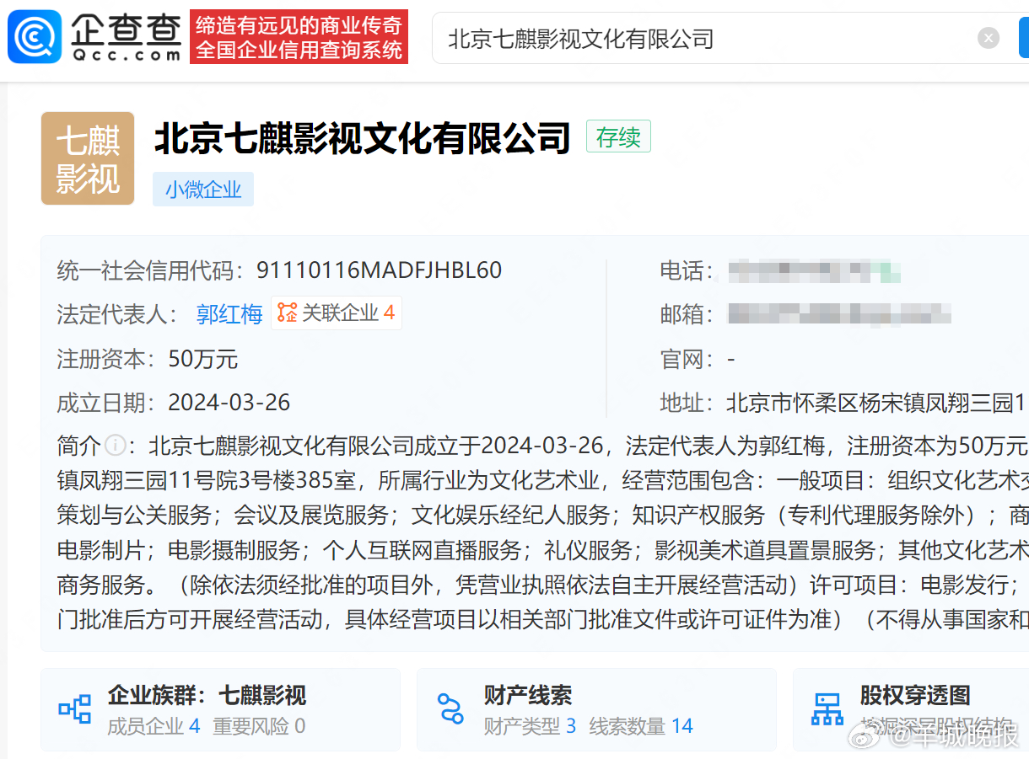Click the company title 北京七麒影视文化有限公司

pos(363,137)
